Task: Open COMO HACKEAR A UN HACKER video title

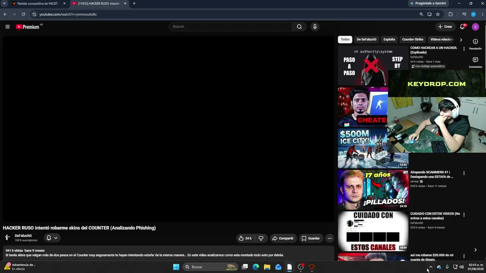Action: (434, 50)
